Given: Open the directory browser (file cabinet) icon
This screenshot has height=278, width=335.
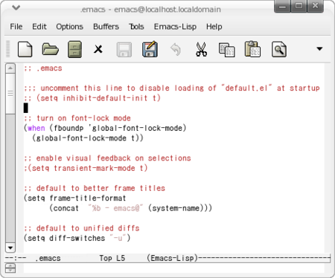Looking at the screenshot, I should pyautogui.click(x=74, y=49).
